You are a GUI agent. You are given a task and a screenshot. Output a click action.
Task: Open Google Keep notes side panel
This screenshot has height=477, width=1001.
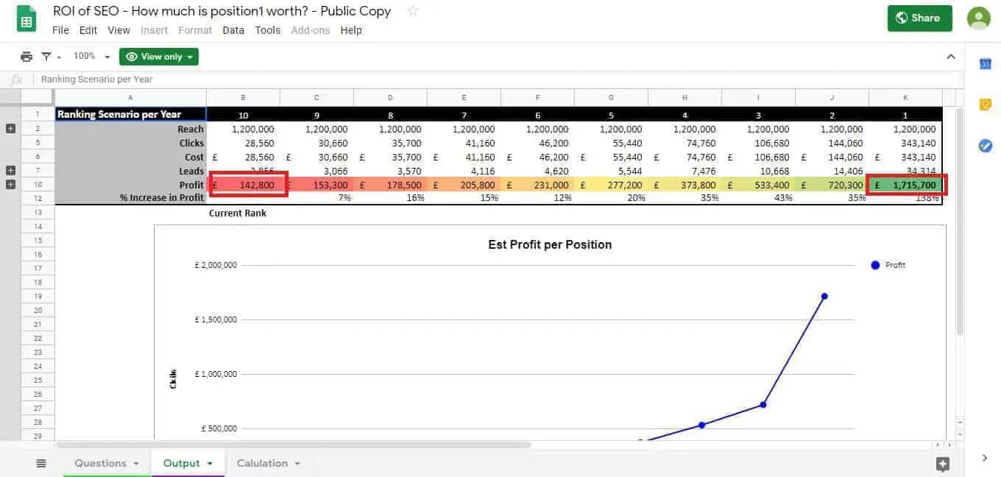tap(986, 105)
